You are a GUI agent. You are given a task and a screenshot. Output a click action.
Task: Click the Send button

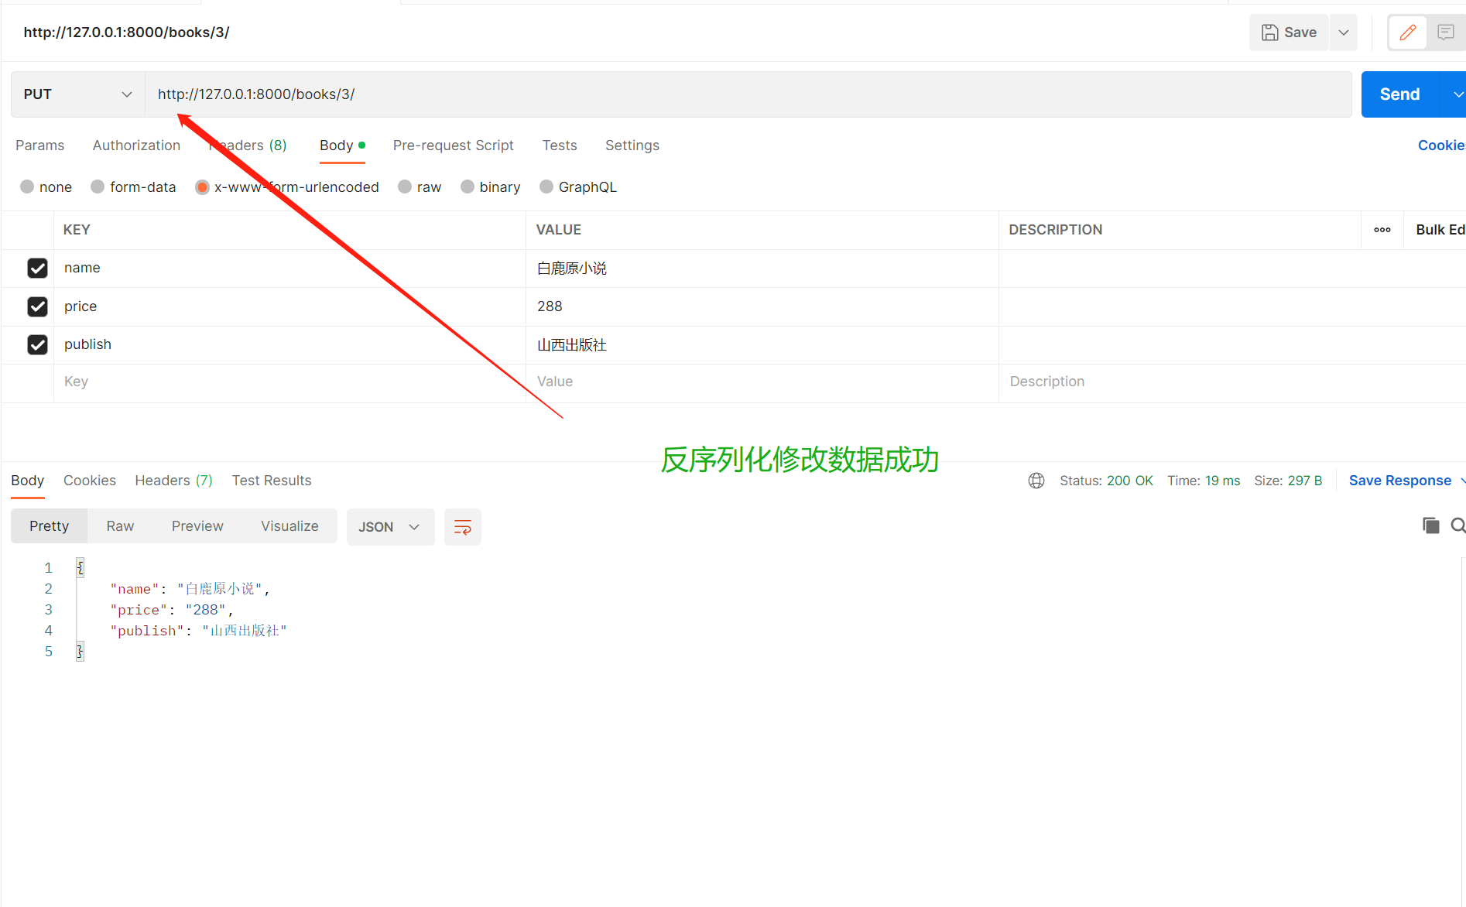tap(1400, 94)
